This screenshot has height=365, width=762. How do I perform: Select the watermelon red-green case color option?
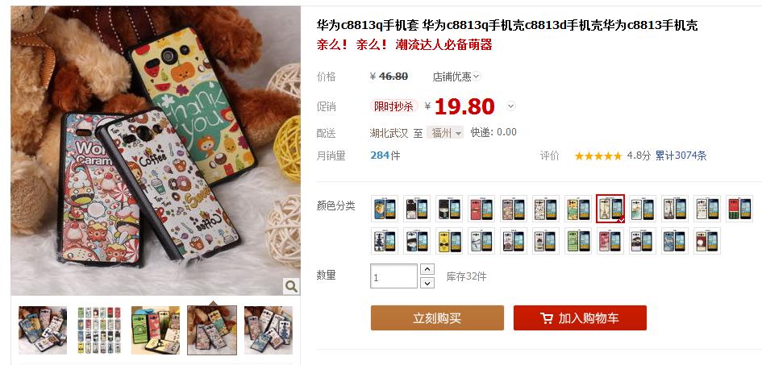[739, 208]
